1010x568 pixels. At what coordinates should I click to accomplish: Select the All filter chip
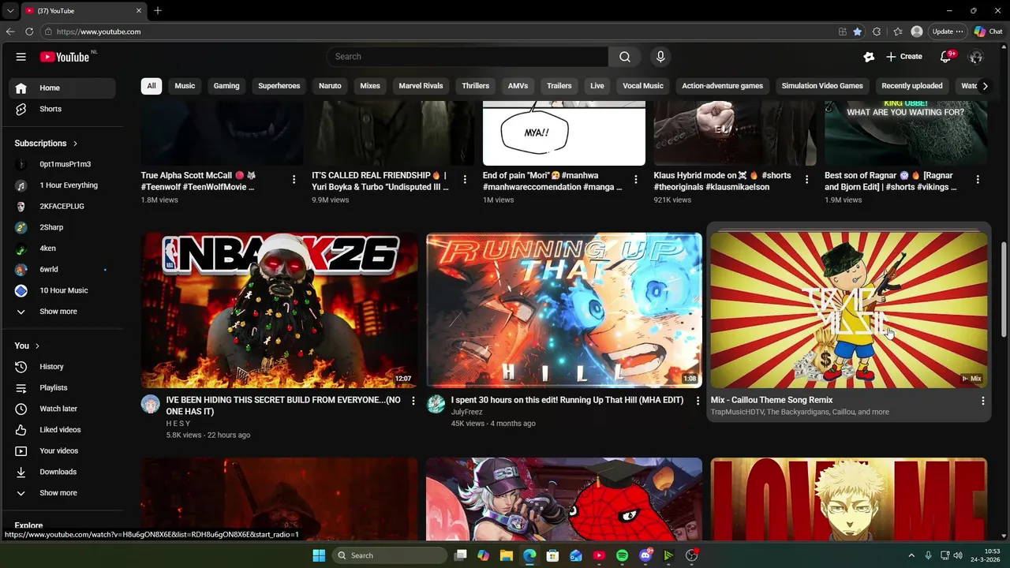click(151, 86)
